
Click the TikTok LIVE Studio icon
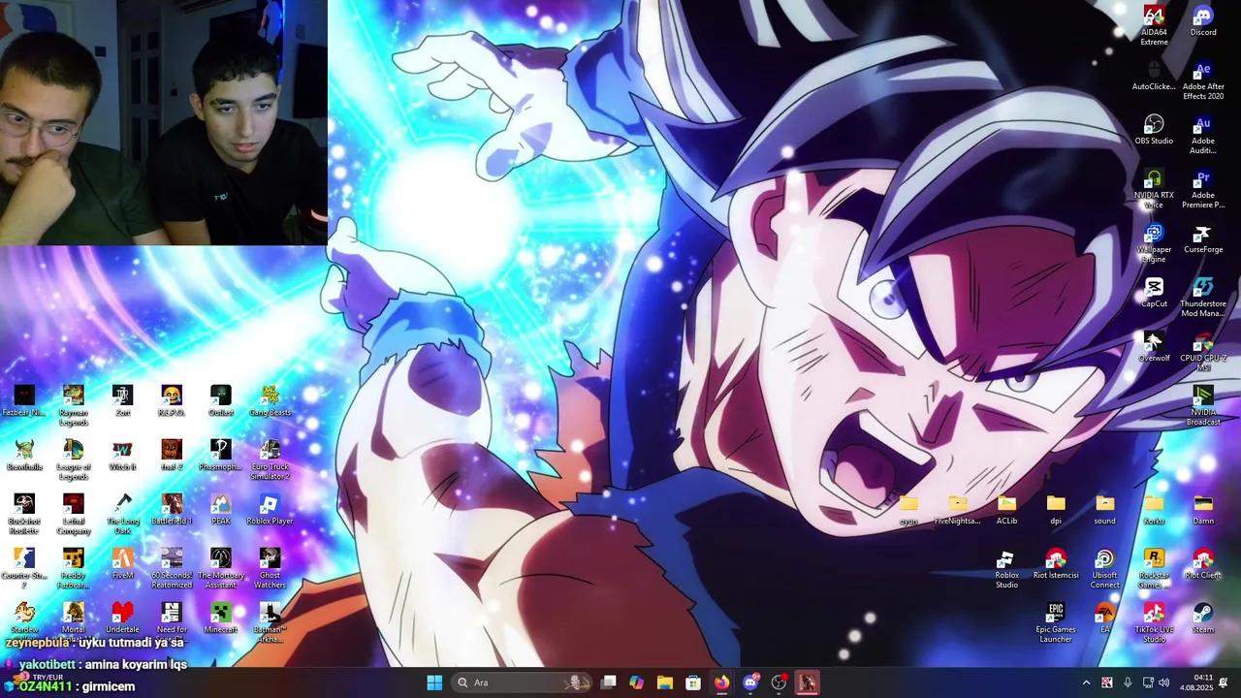click(1154, 623)
